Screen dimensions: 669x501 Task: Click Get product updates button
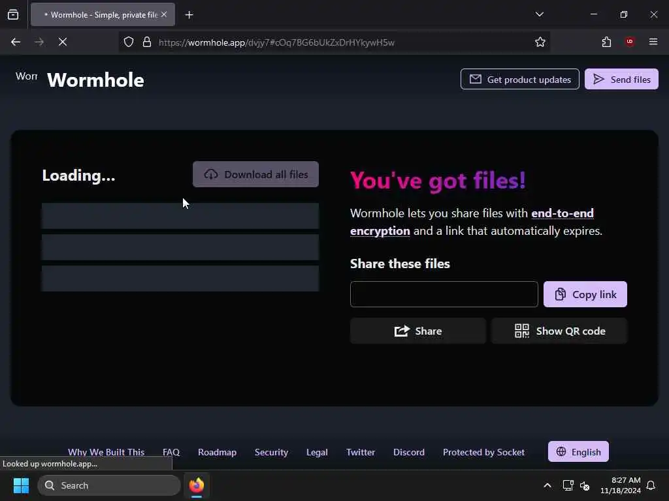point(519,79)
